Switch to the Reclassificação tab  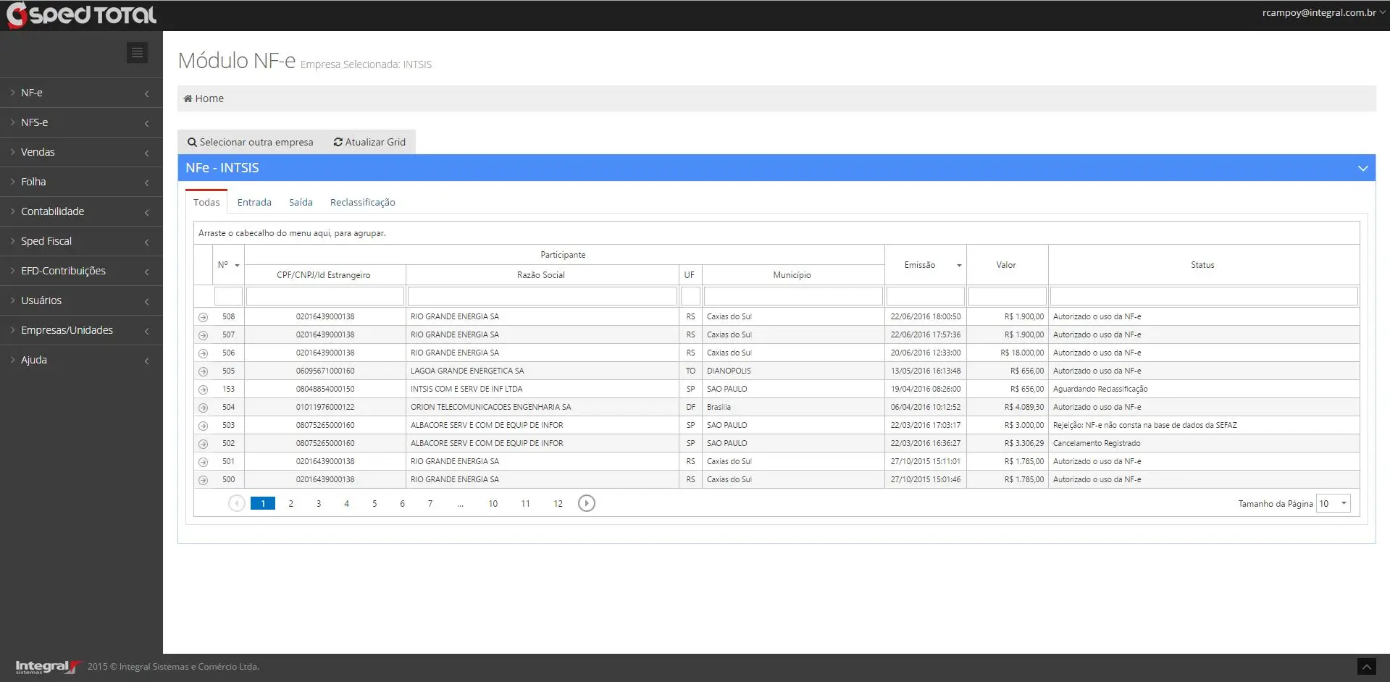(x=362, y=202)
